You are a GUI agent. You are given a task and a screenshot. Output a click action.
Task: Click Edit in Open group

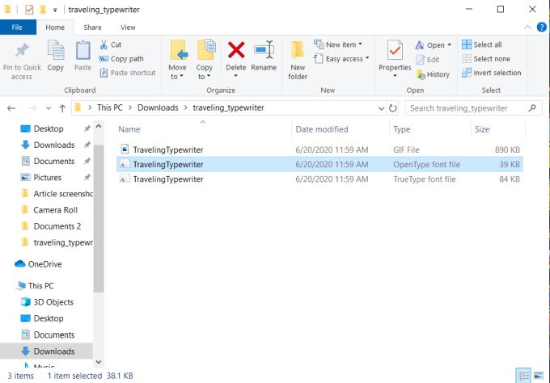pyautogui.click(x=428, y=60)
